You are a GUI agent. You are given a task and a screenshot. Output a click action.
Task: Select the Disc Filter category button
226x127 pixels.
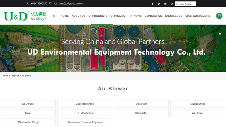click(x=141, y=104)
